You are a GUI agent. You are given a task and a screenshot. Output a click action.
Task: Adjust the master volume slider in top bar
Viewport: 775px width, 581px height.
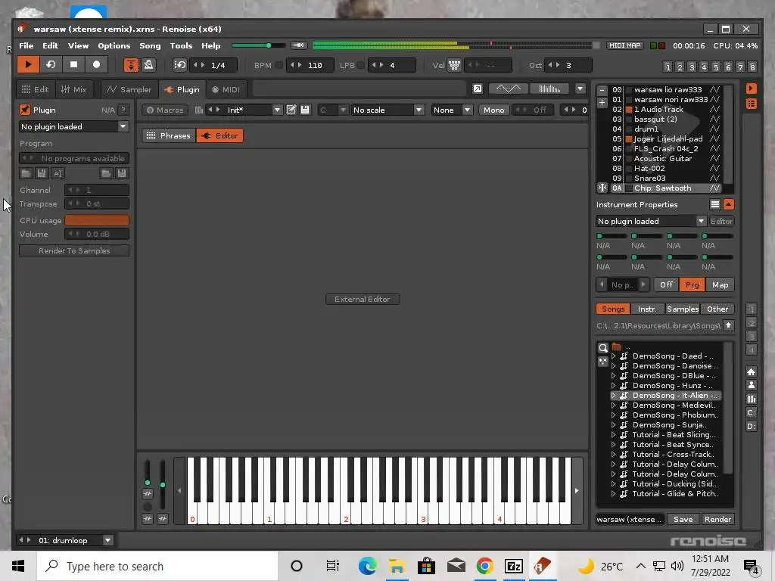pos(259,45)
